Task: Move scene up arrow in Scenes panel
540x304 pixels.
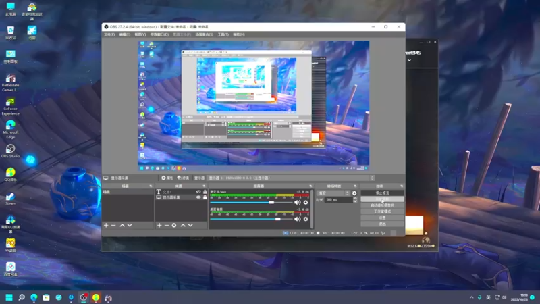Action: pyautogui.click(x=122, y=225)
